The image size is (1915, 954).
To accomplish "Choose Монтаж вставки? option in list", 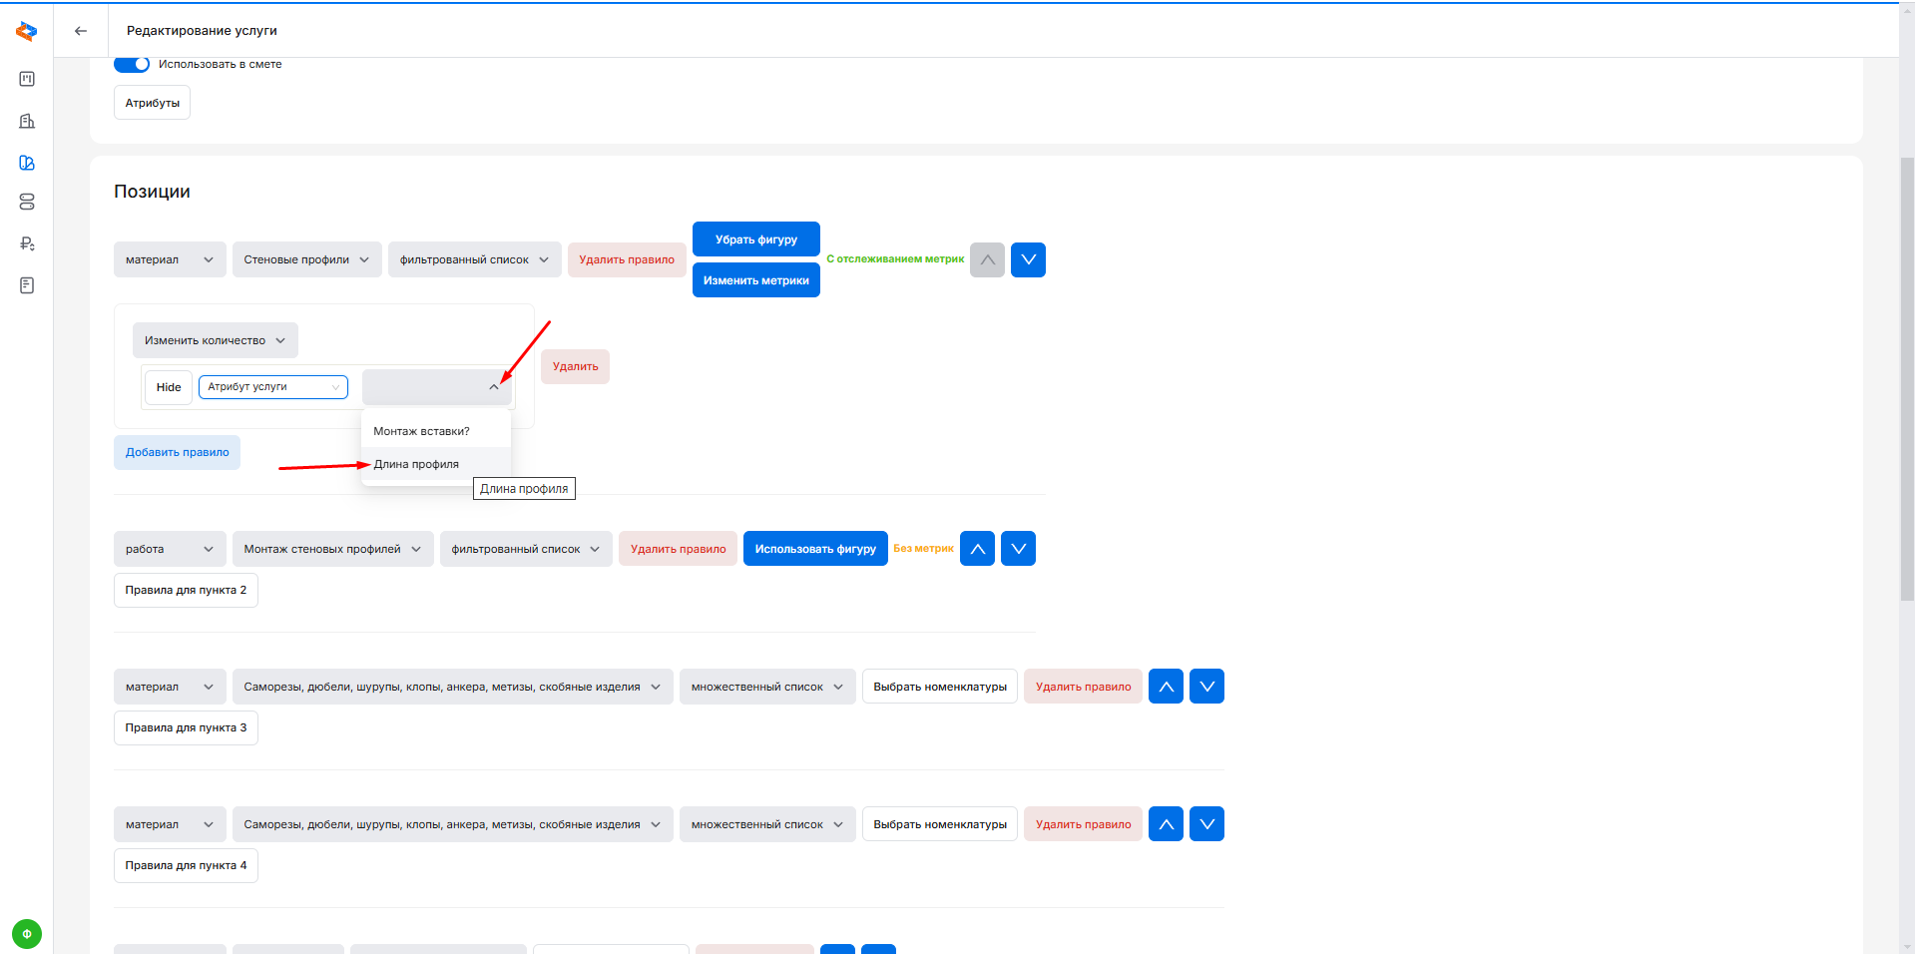I will (x=421, y=431).
